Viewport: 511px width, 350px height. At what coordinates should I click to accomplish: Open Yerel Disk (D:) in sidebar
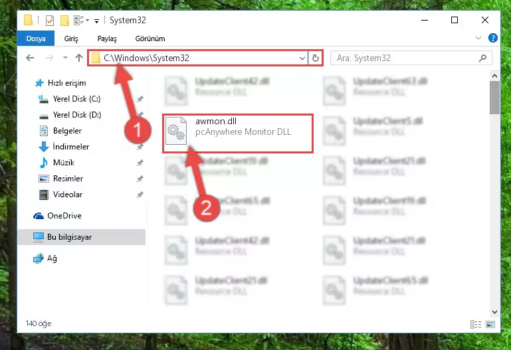click(x=70, y=115)
